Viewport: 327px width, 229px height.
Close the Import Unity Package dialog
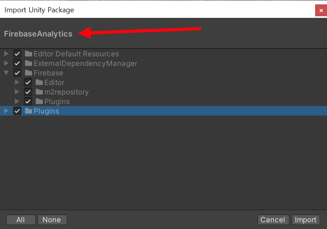[x=321, y=10]
